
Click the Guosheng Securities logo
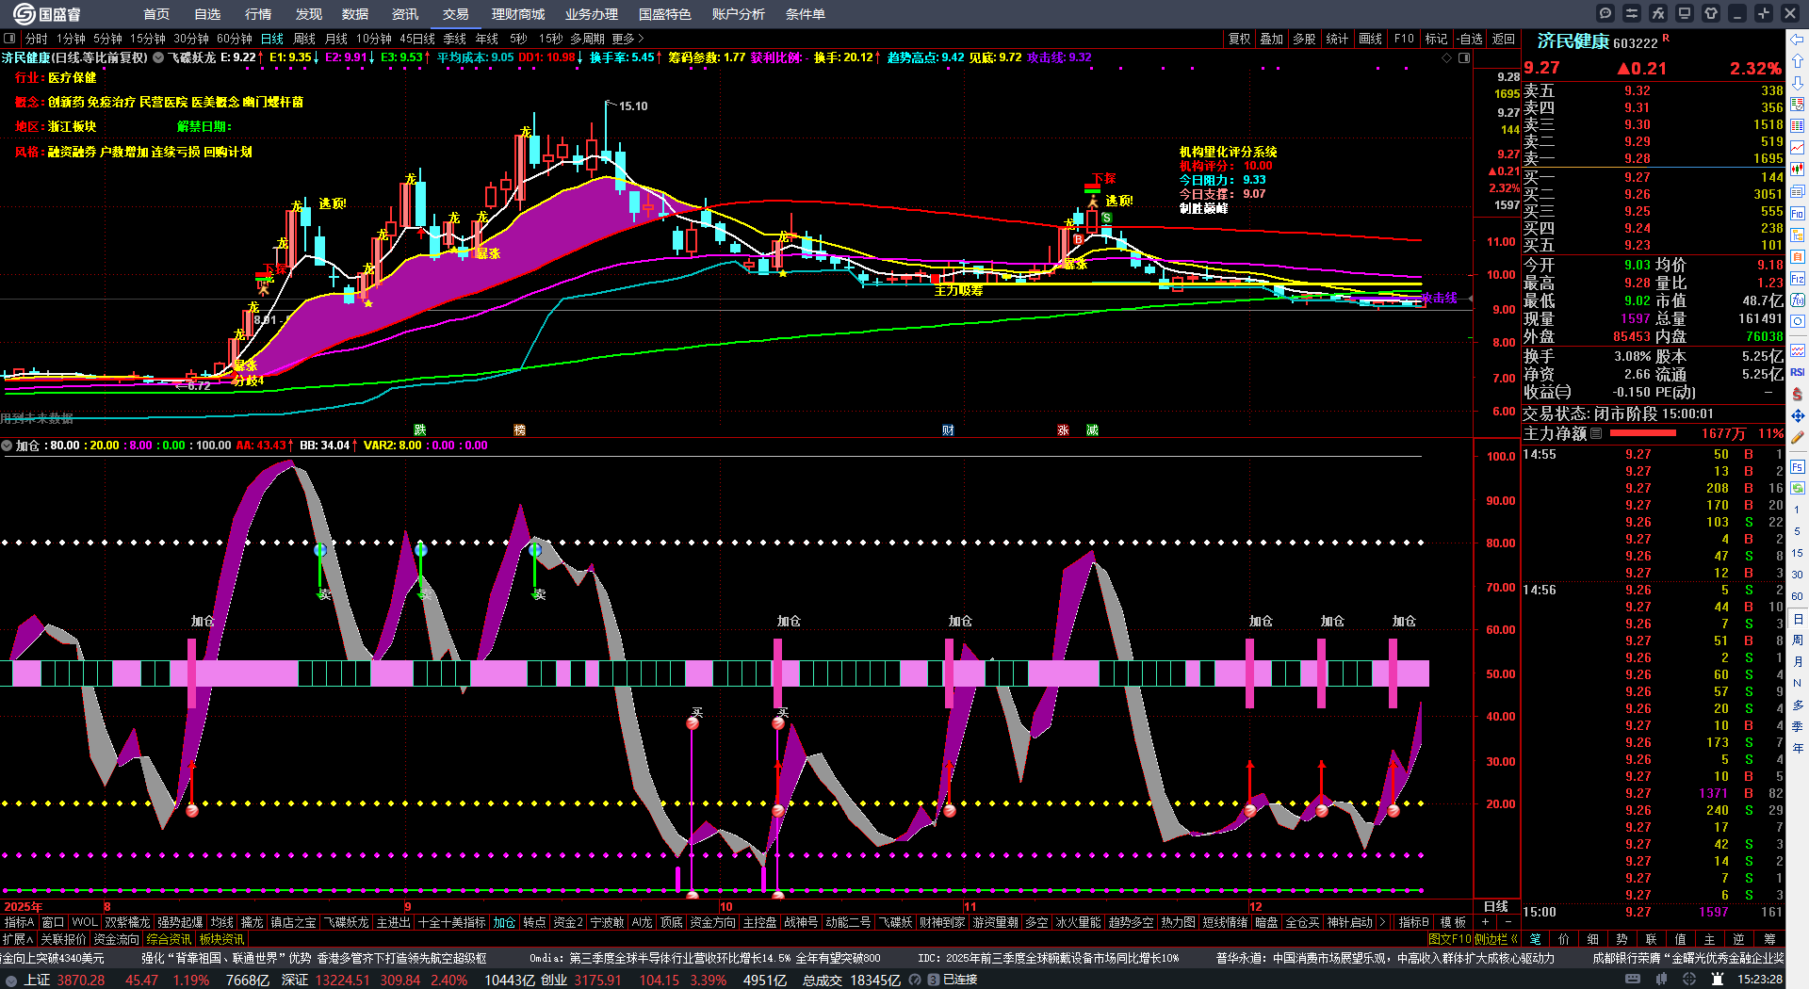(47, 14)
